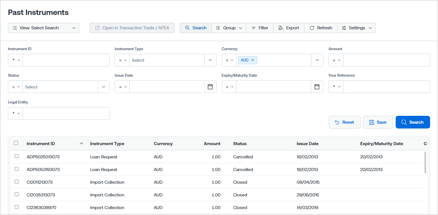This screenshot has width=438, height=215.
Task: Click the Legal Entity input field
Action: pyautogui.click(x=66, y=113)
